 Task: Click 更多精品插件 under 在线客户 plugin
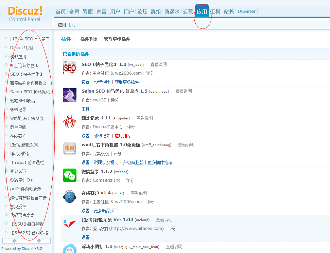[106, 211]
